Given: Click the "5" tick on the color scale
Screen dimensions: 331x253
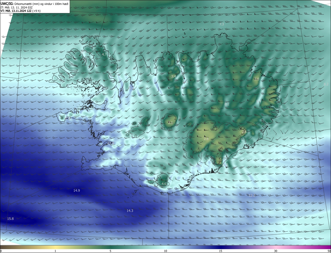Looking at the screenshot, I should [110, 251].
